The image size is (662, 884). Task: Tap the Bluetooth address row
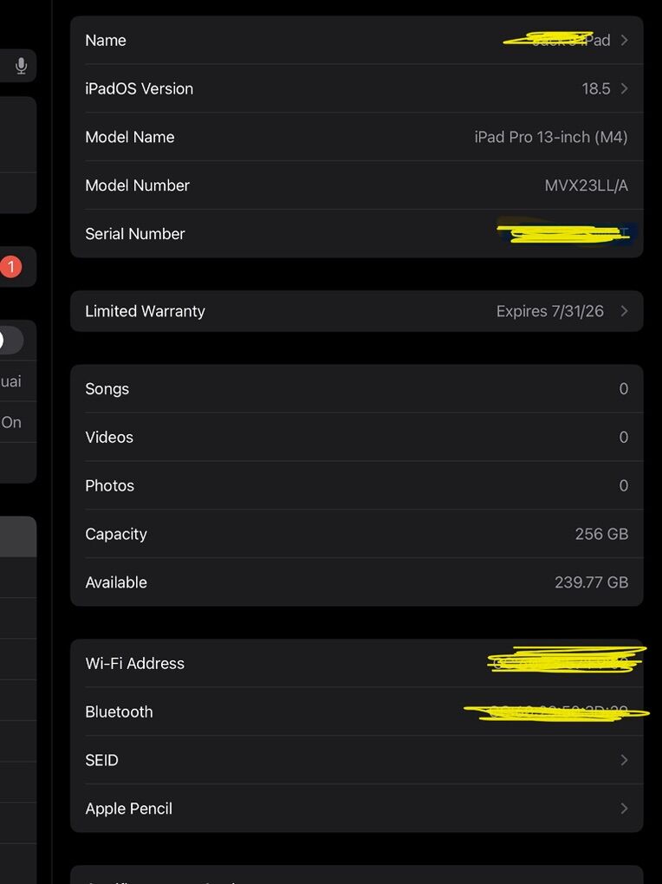click(x=356, y=712)
